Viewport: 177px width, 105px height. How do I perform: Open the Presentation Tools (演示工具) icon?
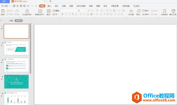pos(173,11)
